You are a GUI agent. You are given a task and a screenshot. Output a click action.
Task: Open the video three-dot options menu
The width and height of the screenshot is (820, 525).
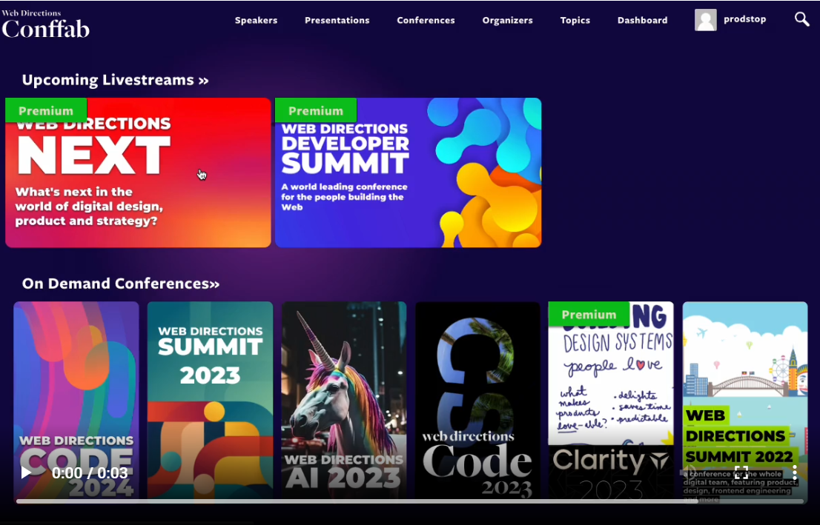794,472
